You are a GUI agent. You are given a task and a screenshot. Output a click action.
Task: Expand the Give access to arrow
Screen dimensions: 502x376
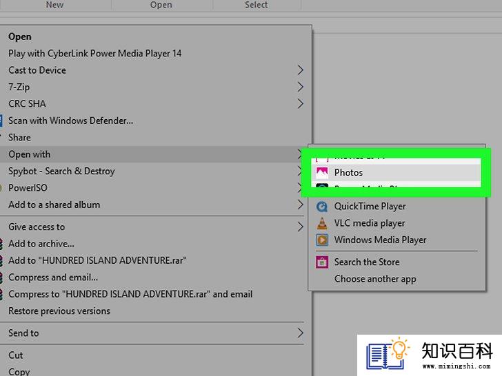[301, 227]
